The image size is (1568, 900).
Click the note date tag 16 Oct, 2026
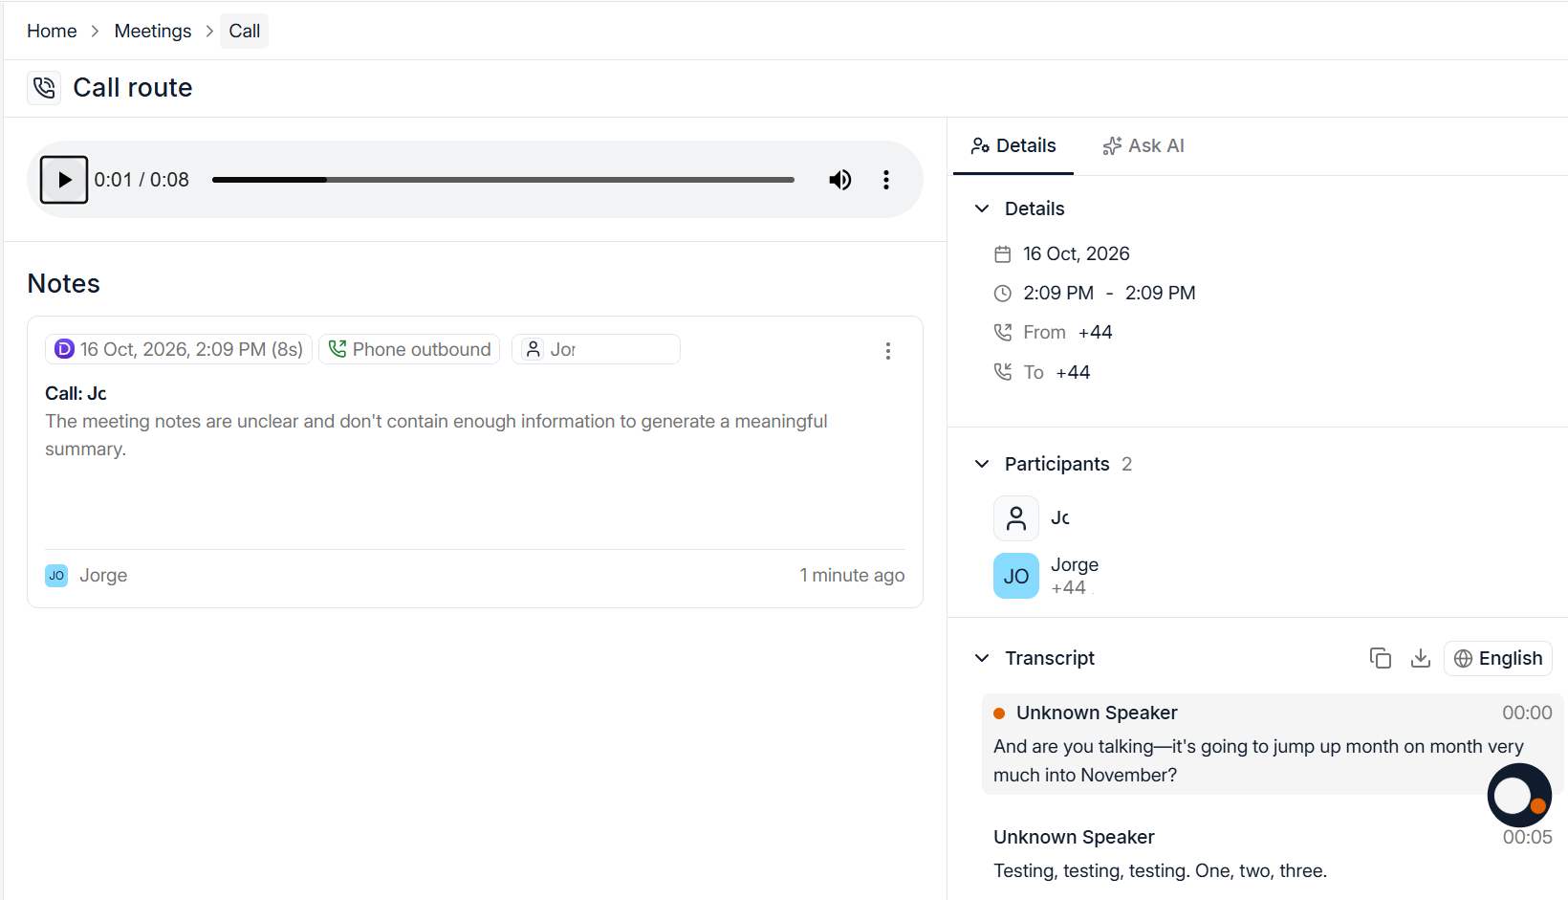click(179, 349)
